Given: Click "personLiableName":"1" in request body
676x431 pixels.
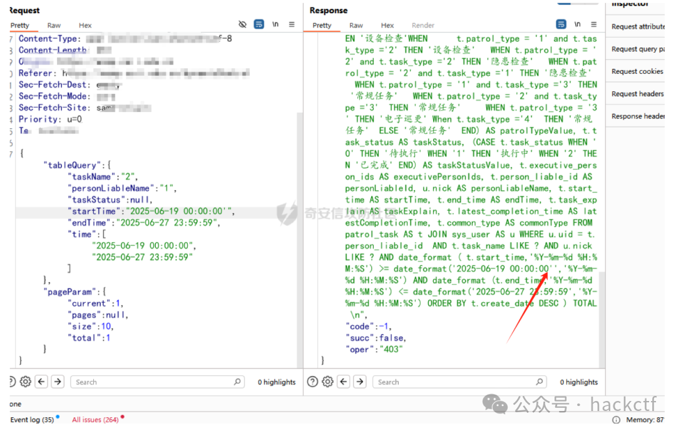Looking at the screenshot, I should 122,188.
